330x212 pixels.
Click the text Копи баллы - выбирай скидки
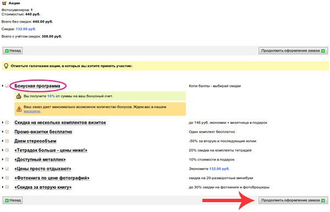click(215, 86)
